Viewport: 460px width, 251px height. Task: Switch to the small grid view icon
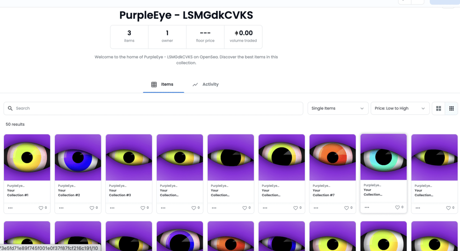click(452, 108)
